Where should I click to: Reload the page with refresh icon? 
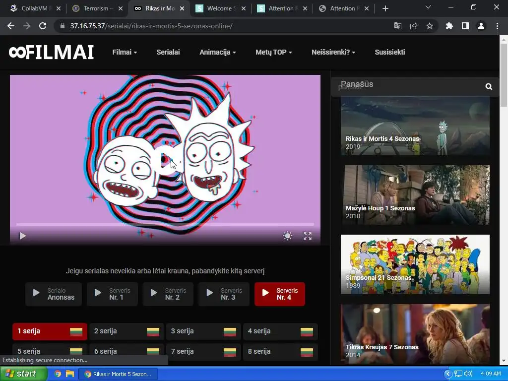click(43, 26)
